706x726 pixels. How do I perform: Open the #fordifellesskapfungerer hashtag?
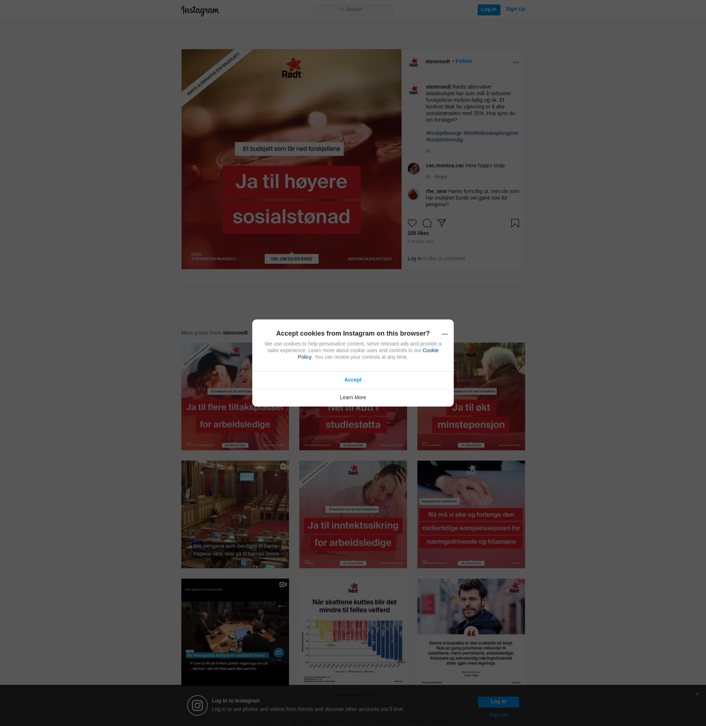[x=491, y=133]
